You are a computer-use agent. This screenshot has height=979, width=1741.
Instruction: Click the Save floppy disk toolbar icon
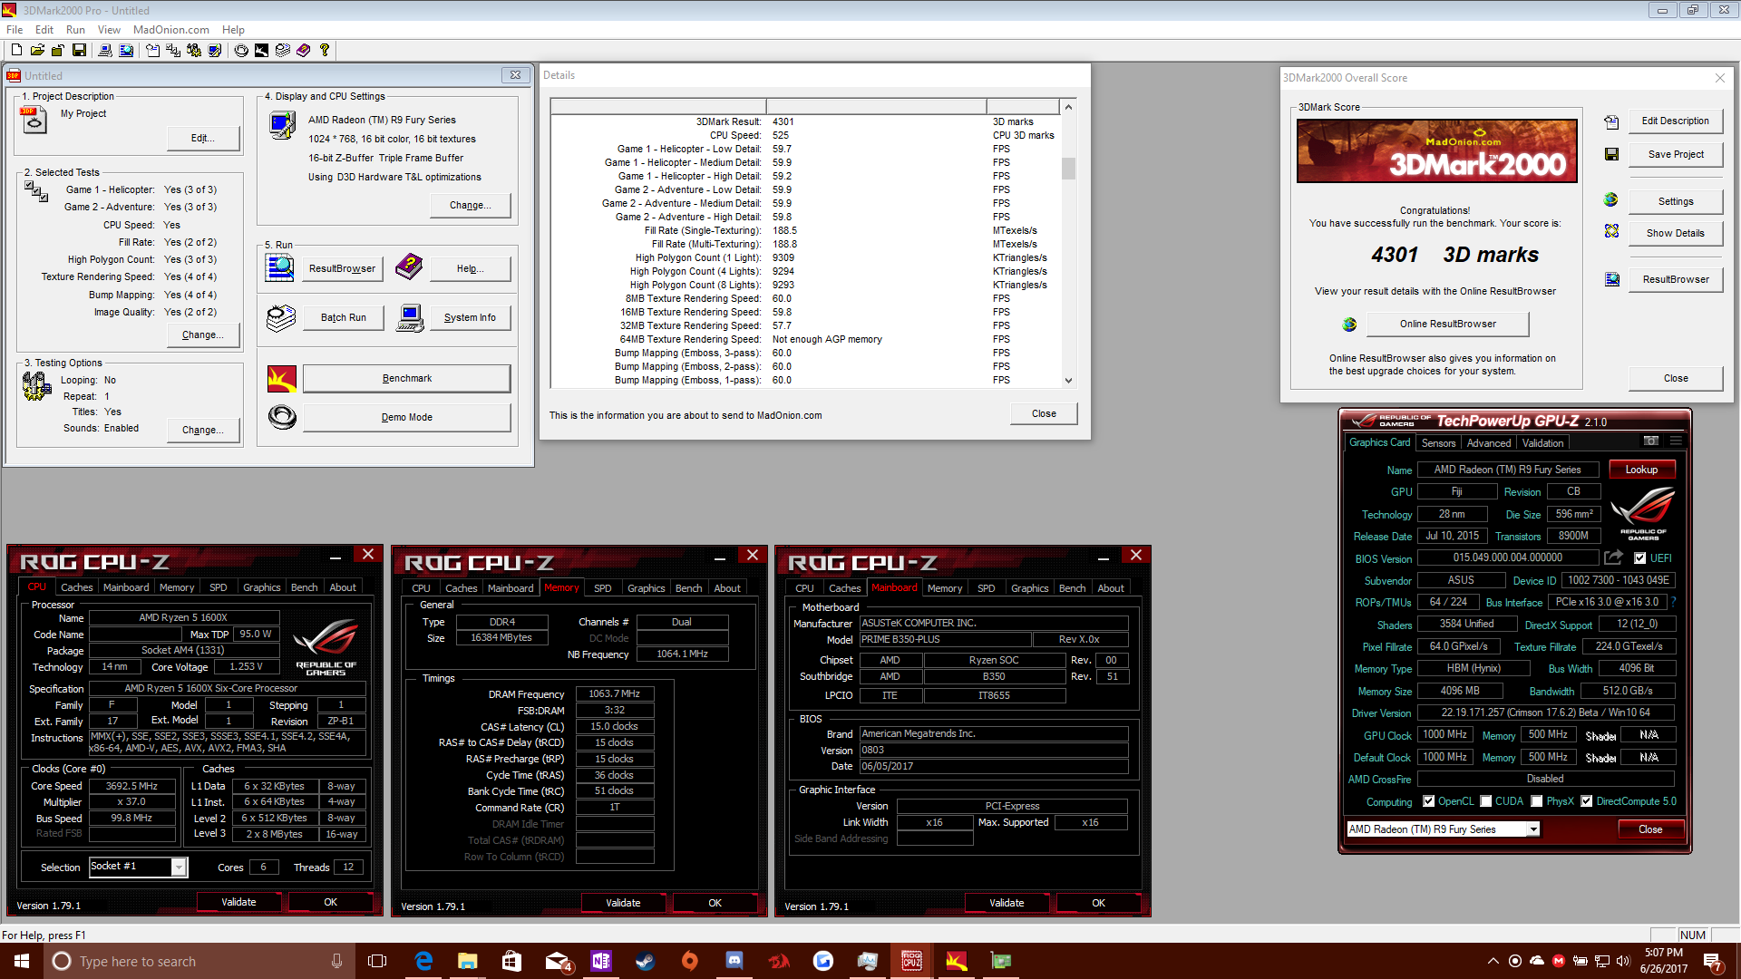click(x=79, y=51)
